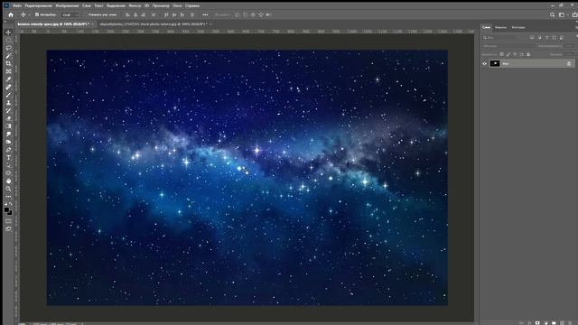Image resolution: width=578 pixels, height=325 pixels.
Task: Select the Zoom tool in the toolbox
Action: click(8, 189)
